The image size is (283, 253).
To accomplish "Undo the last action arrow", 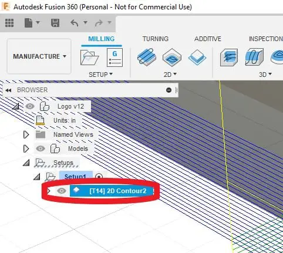I will coord(75,23).
